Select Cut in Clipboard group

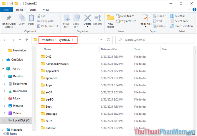[41, 16]
